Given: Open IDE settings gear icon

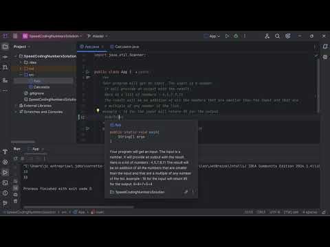Looking at the screenshot, I should pos(288,36).
